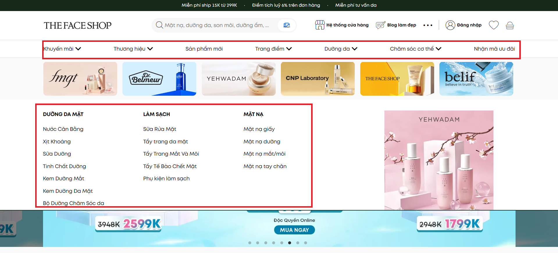
Task: Open the Thương hiệu menu
Action: pyautogui.click(x=129, y=49)
